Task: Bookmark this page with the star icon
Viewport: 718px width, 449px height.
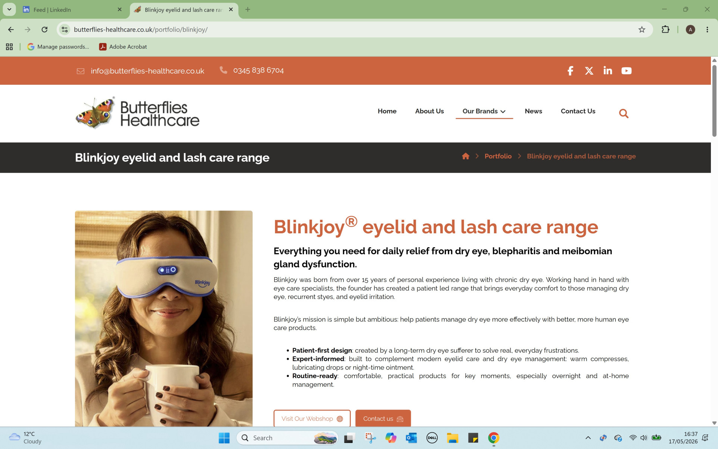Action: tap(642, 29)
